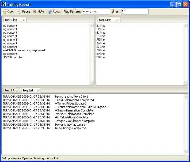Image resolution: width=190 pixels, height=162 pixels.
Task: Click the Pause toolbar icon
Action: coord(19,12)
